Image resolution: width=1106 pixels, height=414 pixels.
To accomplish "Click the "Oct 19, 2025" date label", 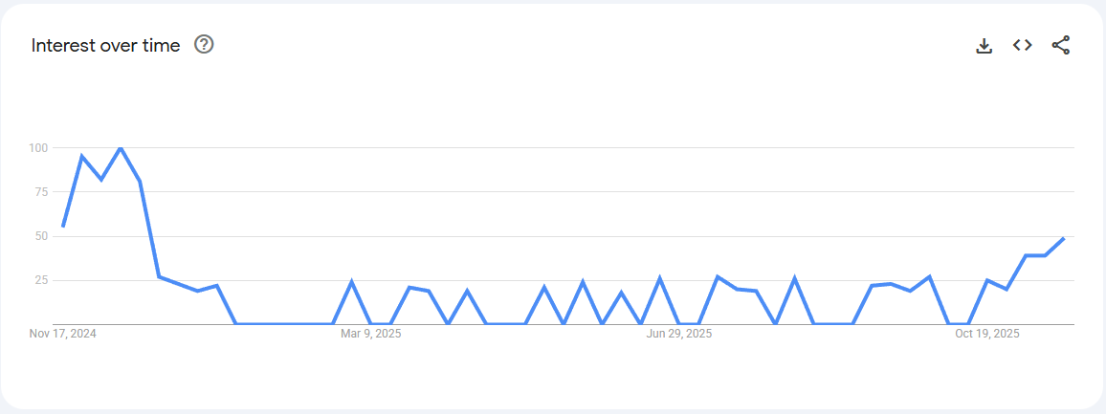I will [x=987, y=334].
